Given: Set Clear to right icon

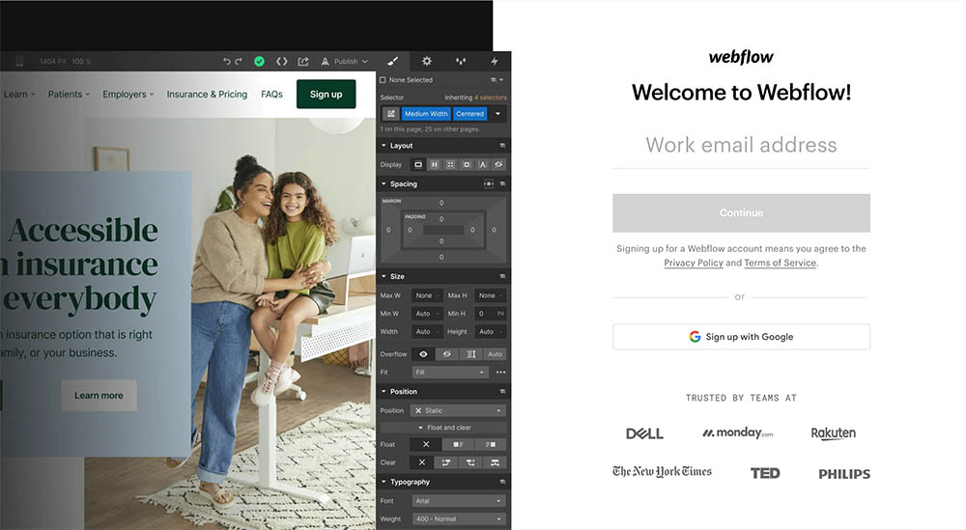Looking at the screenshot, I should pyautogui.click(x=470, y=462).
